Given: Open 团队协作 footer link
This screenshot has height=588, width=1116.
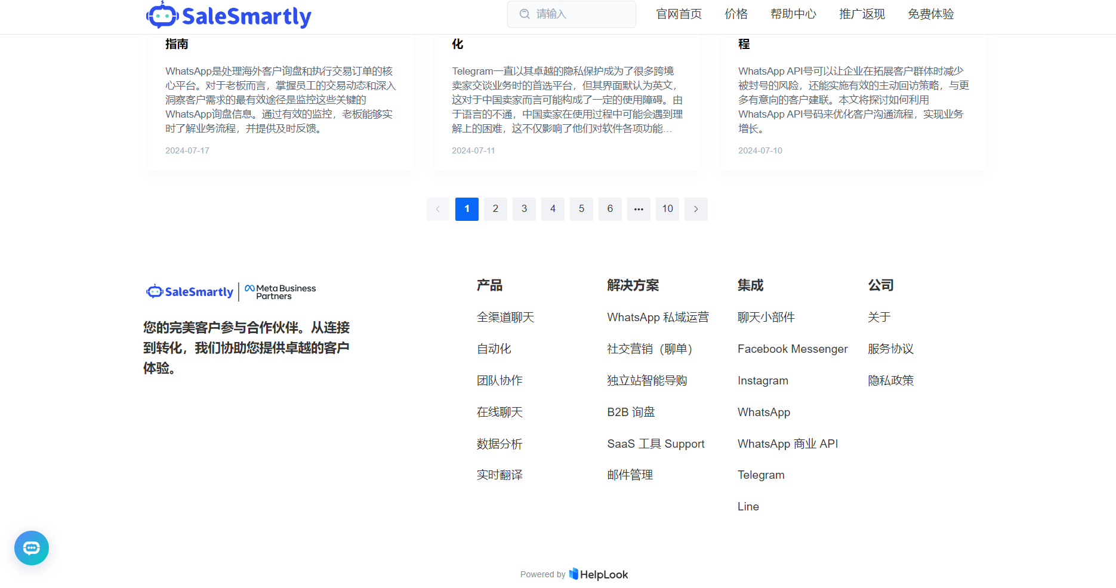Looking at the screenshot, I should click(x=500, y=381).
